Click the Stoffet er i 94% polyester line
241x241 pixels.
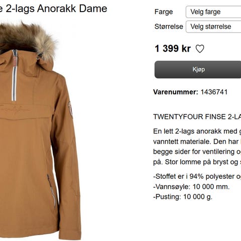197,176
